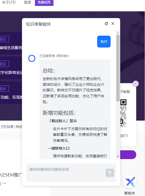Click the 免费试用 free trial button
This screenshot has height=196, width=145.
click(44, 3)
